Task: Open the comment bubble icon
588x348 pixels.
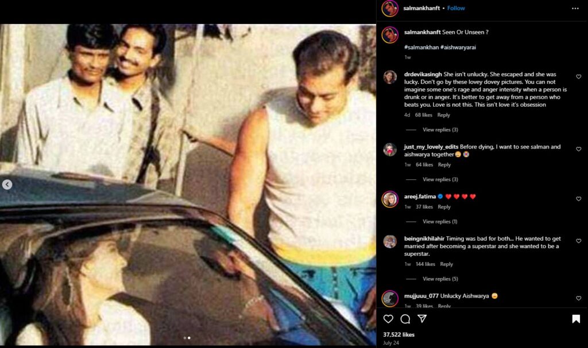Action: click(405, 319)
